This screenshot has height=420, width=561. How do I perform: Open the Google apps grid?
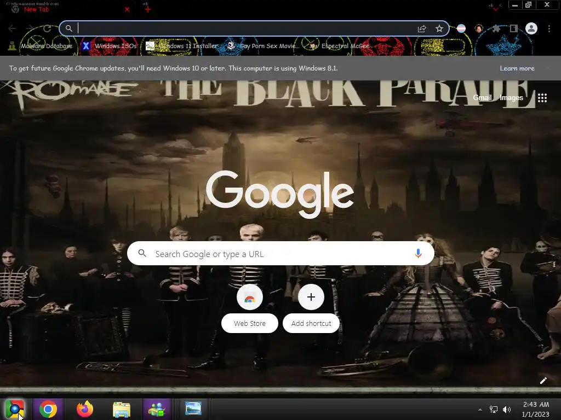pos(542,97)
